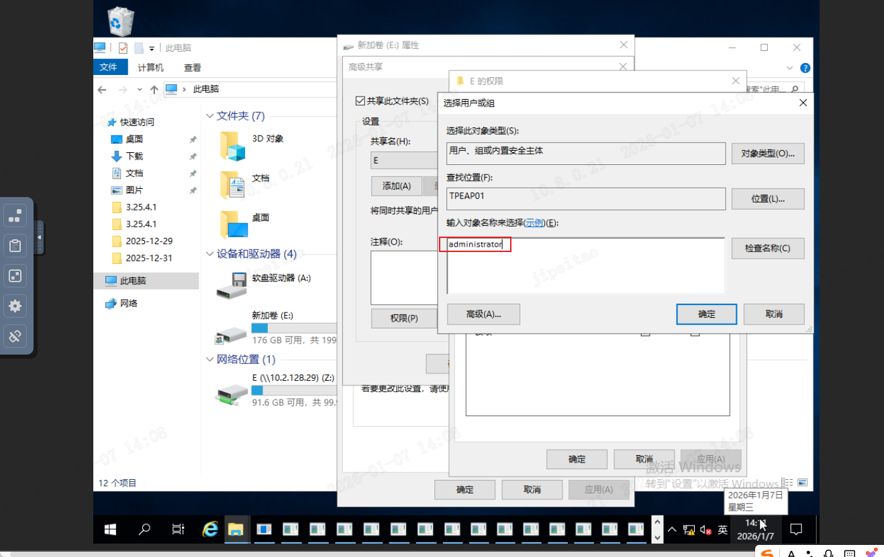The height and width of the screenshot is (557, 884).
Task: Open the 示例 help link
Action: click(x=534, y=223)
